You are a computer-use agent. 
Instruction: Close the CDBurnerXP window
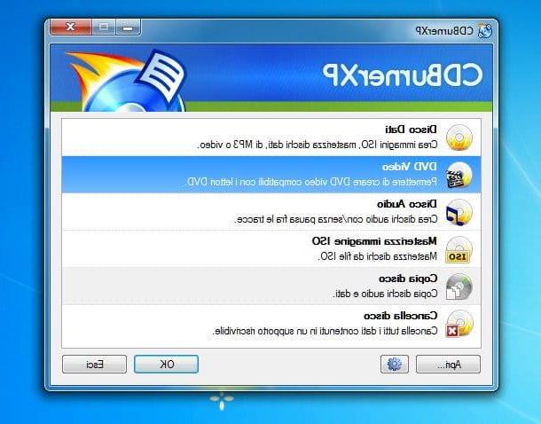click(x=71, y=27)
